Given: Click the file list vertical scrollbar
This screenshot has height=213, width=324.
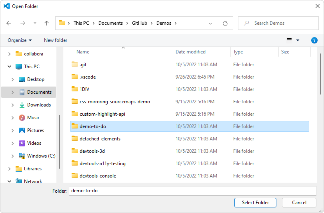Looking at the screenshot, I should click(x=320, y=74).
